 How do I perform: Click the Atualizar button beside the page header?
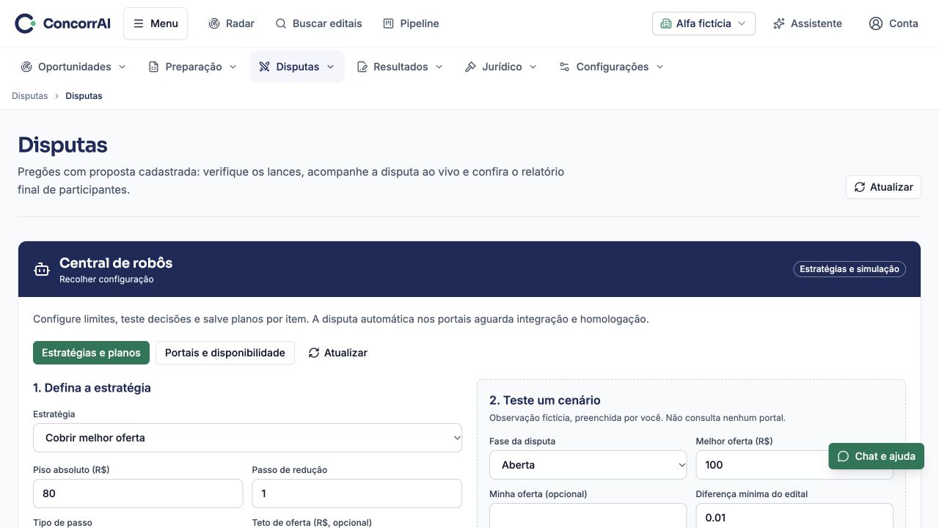883,187
